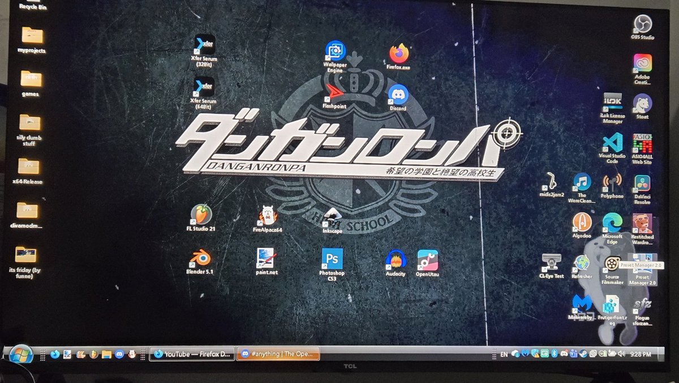Screen dimensions: 679x383
Task: Open the its friday (by funne) folder
Action: pyautogui.click(x=25, y=262)
